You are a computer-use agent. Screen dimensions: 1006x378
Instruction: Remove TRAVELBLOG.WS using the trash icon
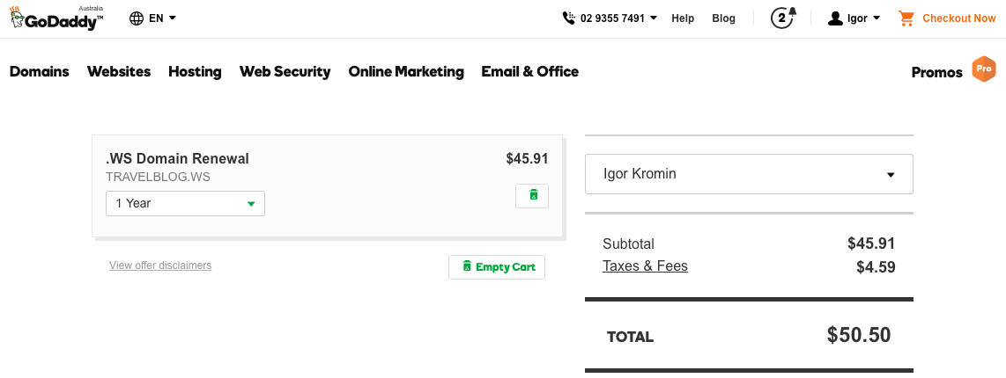(x=533, y=195)
